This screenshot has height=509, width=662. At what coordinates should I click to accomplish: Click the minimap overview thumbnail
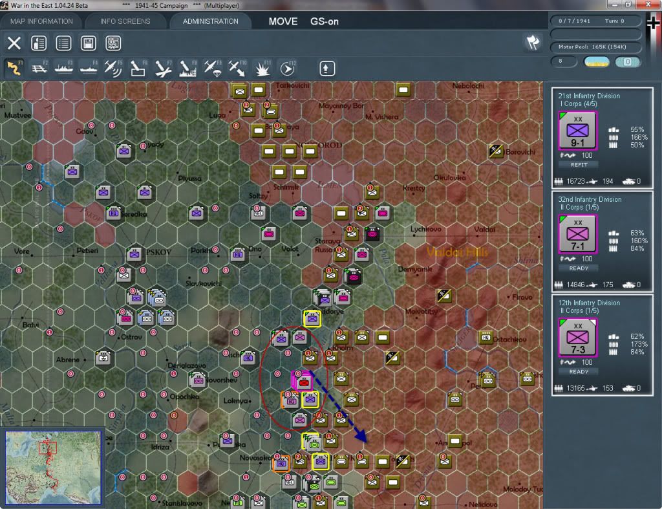(53, 467)
